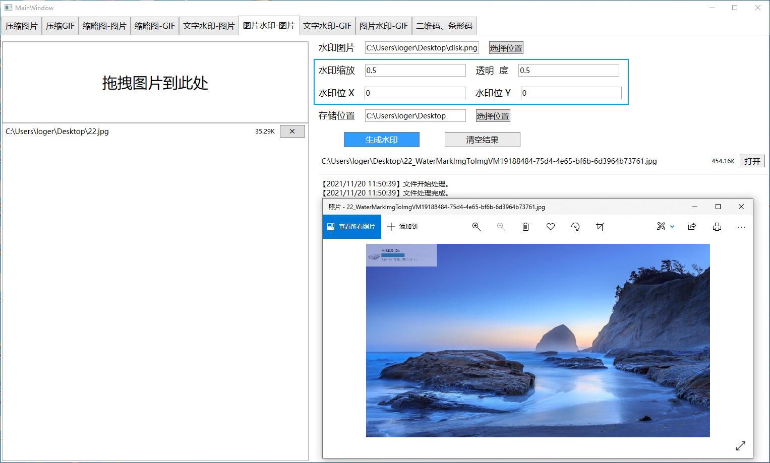
Task: Rotate the photo in Photos window
Action: click(x=575, y=227)
